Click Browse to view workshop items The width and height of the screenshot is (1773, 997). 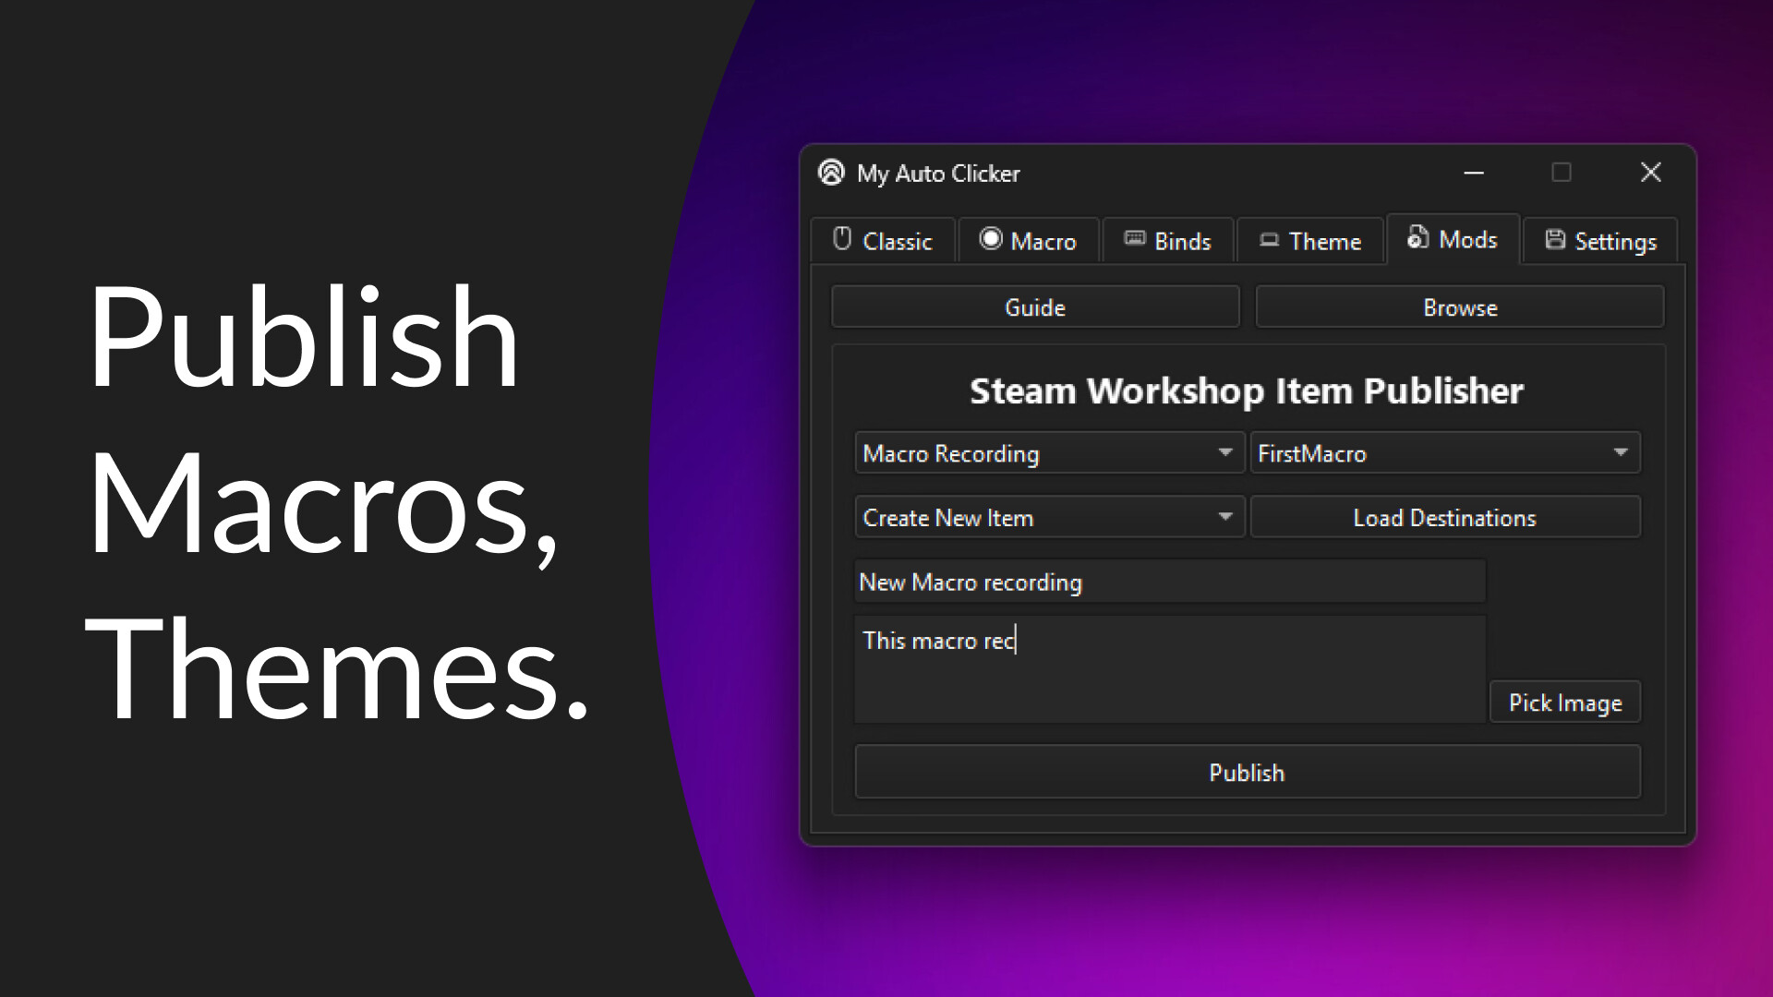(x=1460, y=306)
